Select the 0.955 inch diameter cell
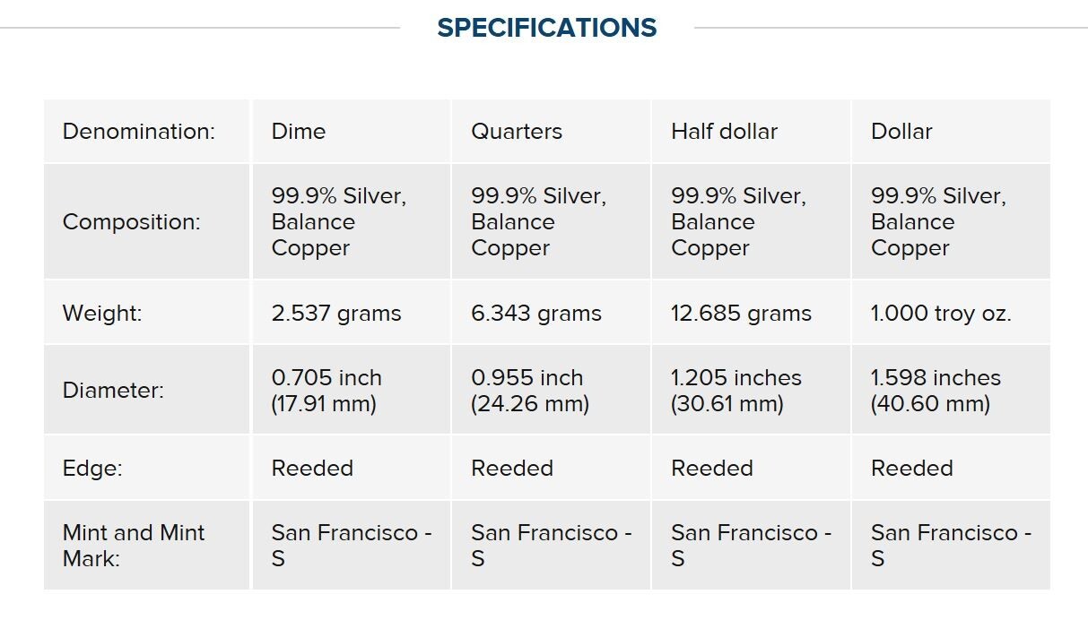Viewport: 1088px width, 620px height. point(530,391)
